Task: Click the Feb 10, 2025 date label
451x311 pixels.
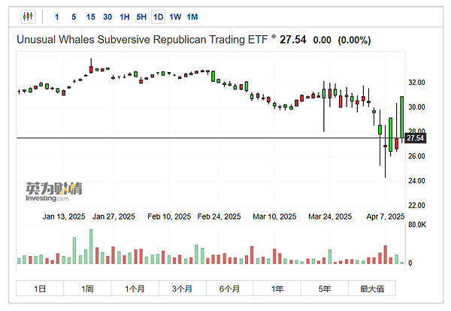Action: click(169, 216)
